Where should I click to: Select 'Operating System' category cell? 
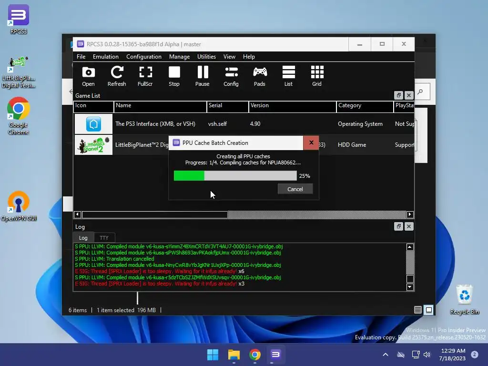coord(360,124)
